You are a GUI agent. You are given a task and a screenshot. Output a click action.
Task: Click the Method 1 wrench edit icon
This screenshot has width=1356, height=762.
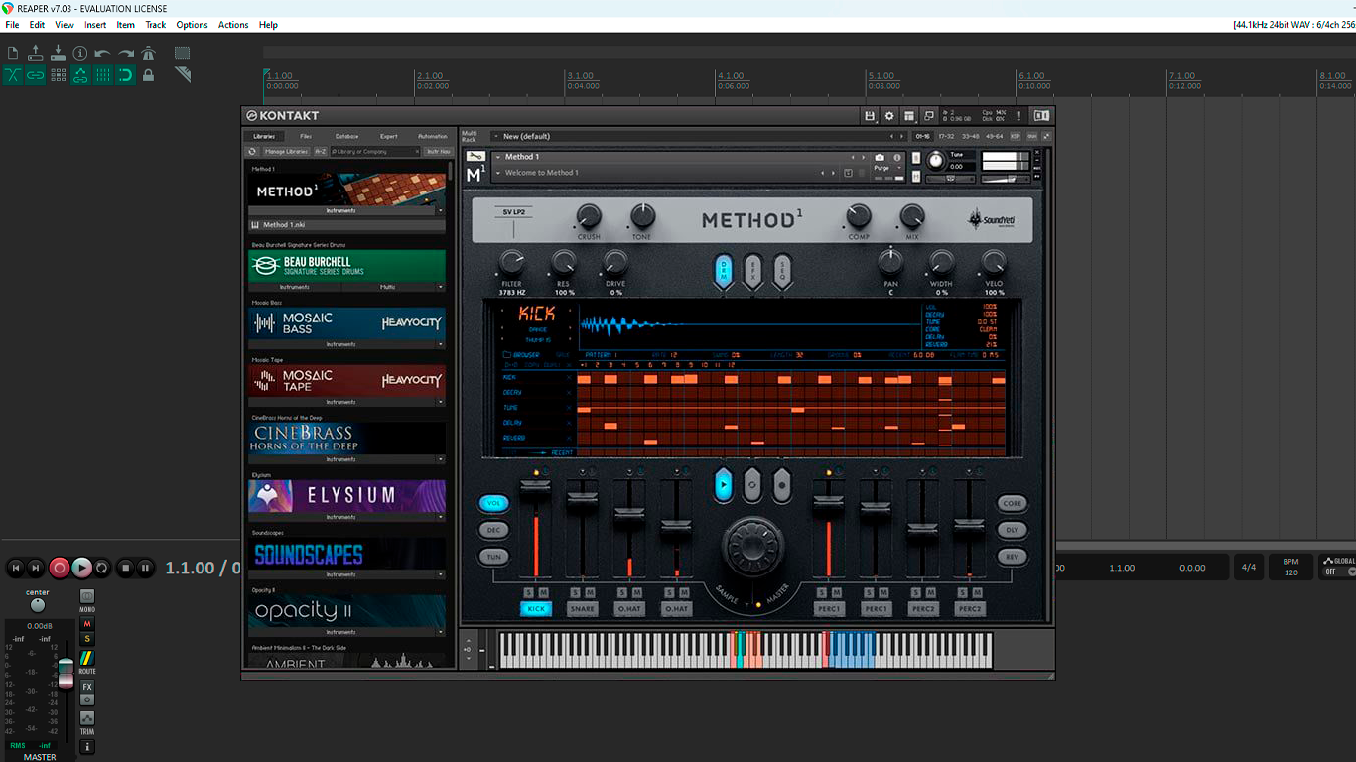[475, 156]
